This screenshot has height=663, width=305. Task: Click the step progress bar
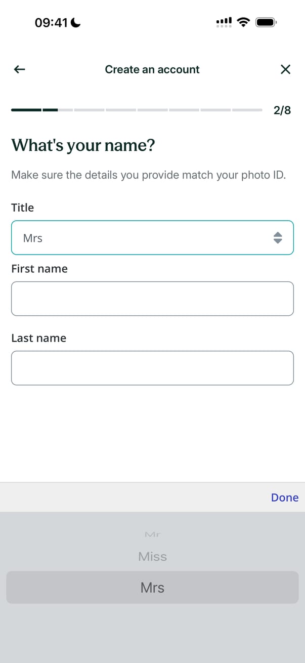[x=137, y=109]
